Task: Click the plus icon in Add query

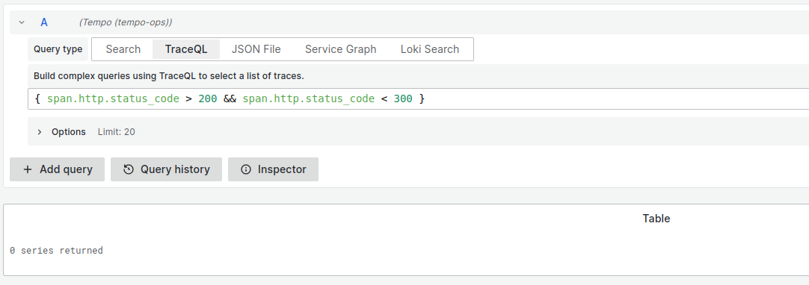Action: click(28, 169)
